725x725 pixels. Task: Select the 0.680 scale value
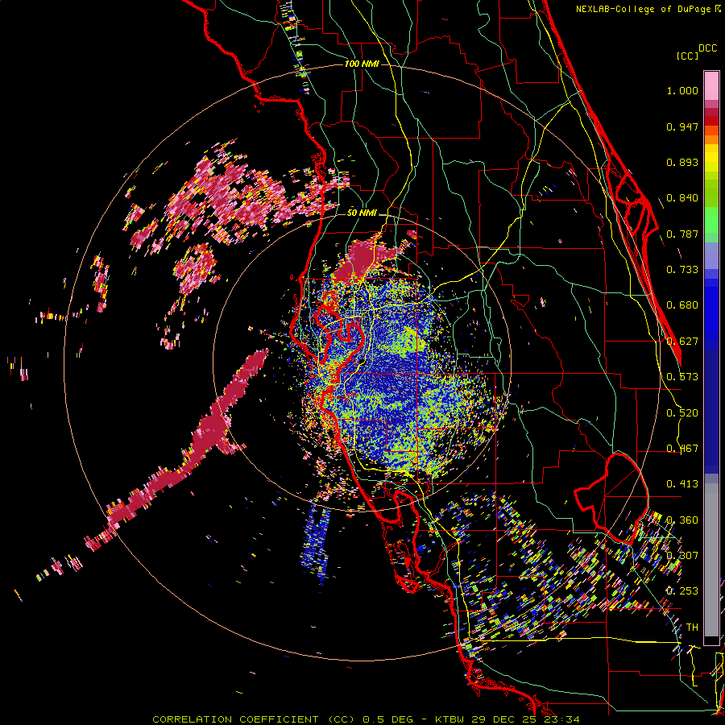click(682, 305)
